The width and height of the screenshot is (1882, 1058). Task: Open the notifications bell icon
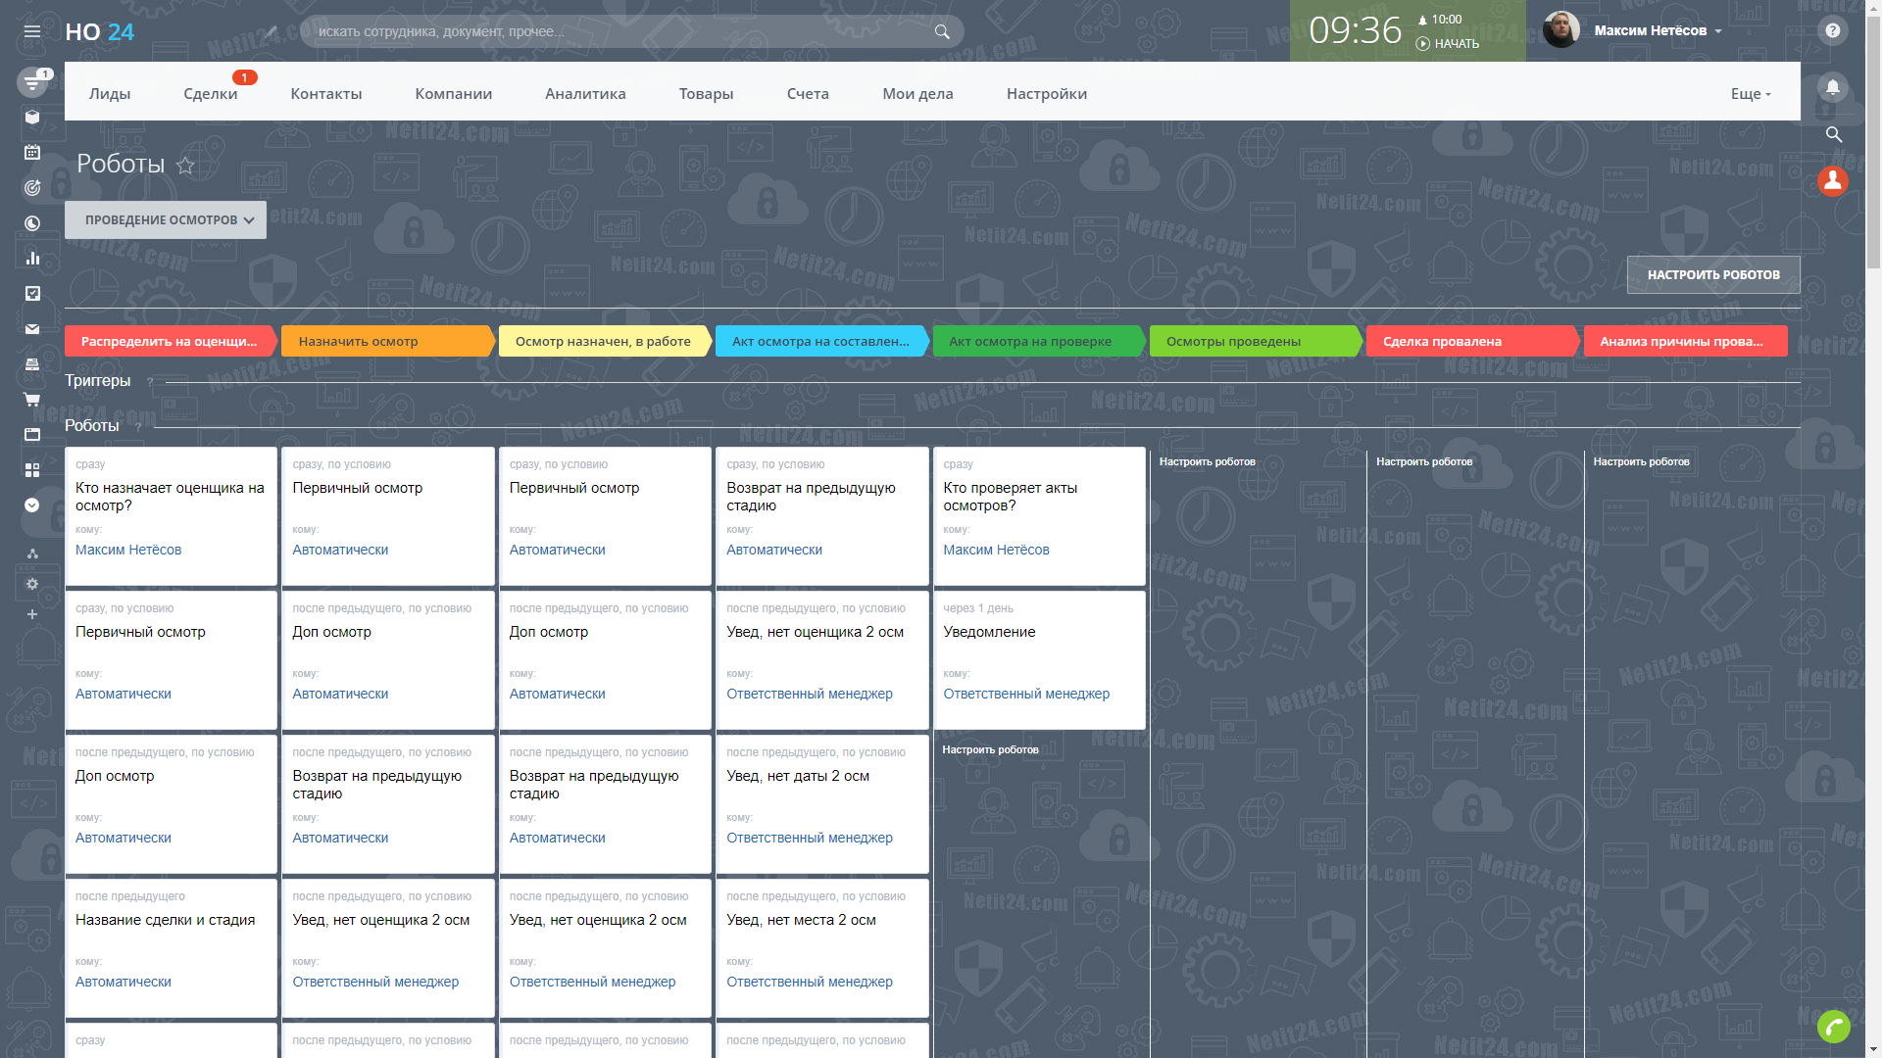click(x=1832, y=87)
